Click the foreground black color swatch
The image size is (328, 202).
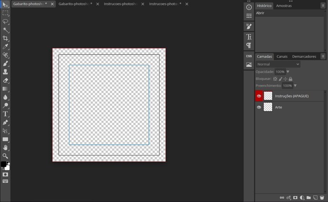coord(3,164)
